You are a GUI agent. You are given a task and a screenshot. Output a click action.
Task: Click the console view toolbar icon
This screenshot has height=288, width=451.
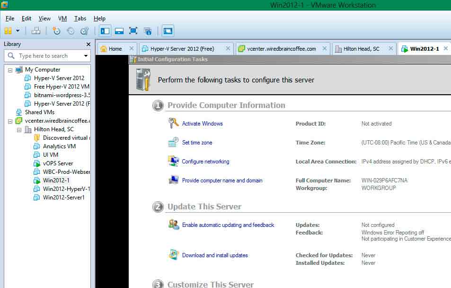pyautogui.click(x=168, y=31)
